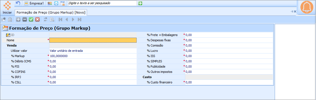Confirm and save with green check icon
This screenshot has width=316, height=100.
(31, 19)
